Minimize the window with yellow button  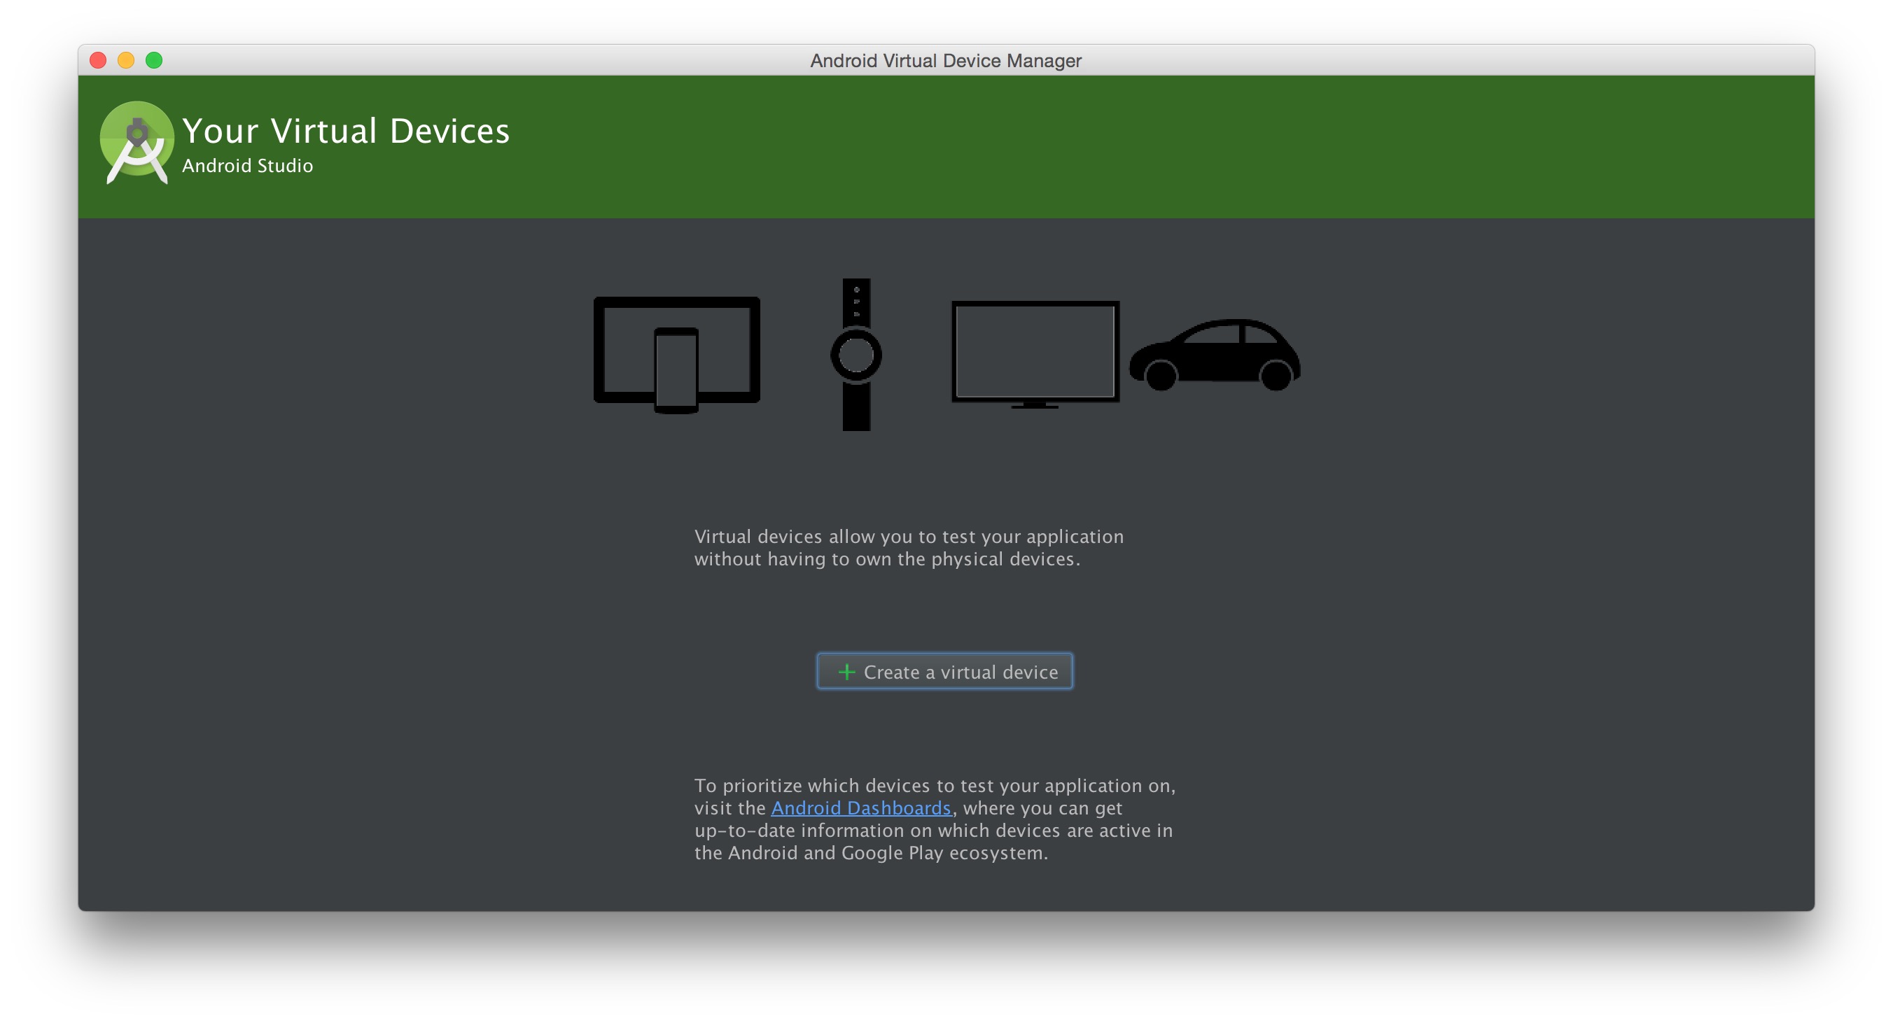(x=125, y=60)
